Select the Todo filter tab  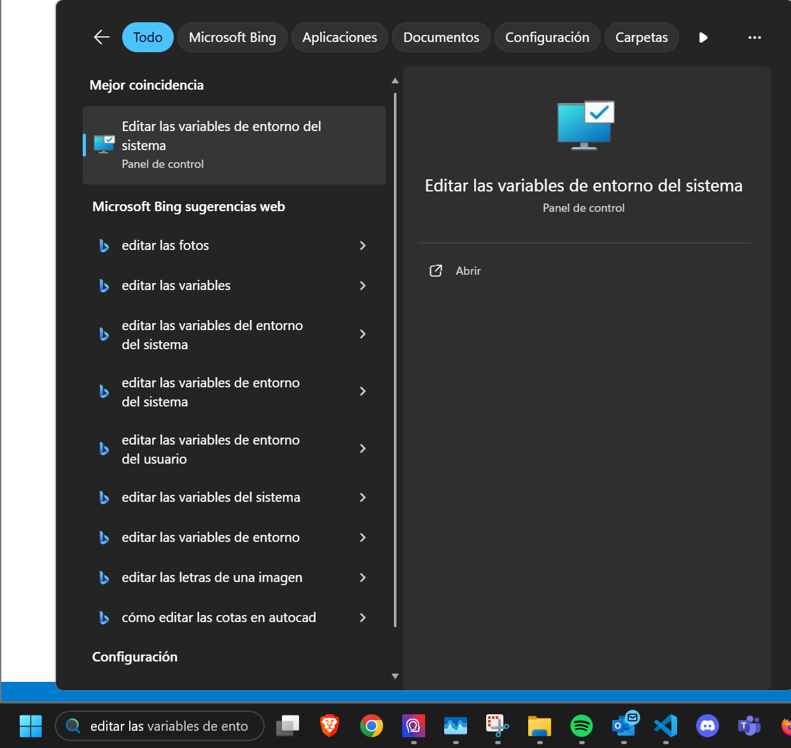(x=148, y=38)
